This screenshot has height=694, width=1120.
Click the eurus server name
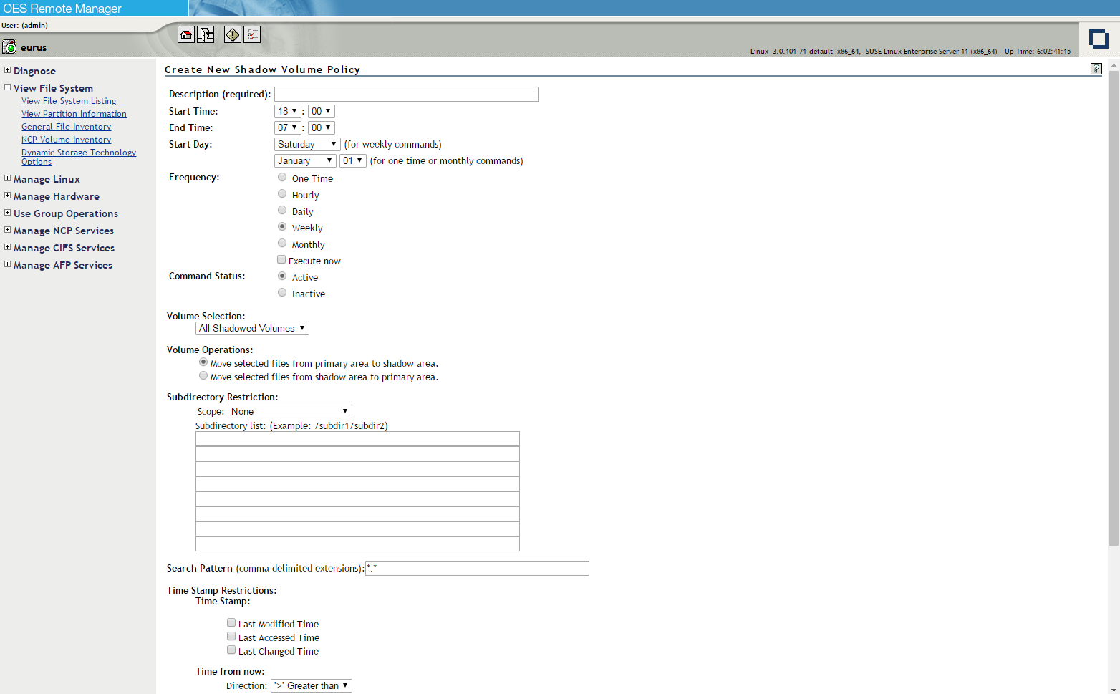tap(34, 48)
